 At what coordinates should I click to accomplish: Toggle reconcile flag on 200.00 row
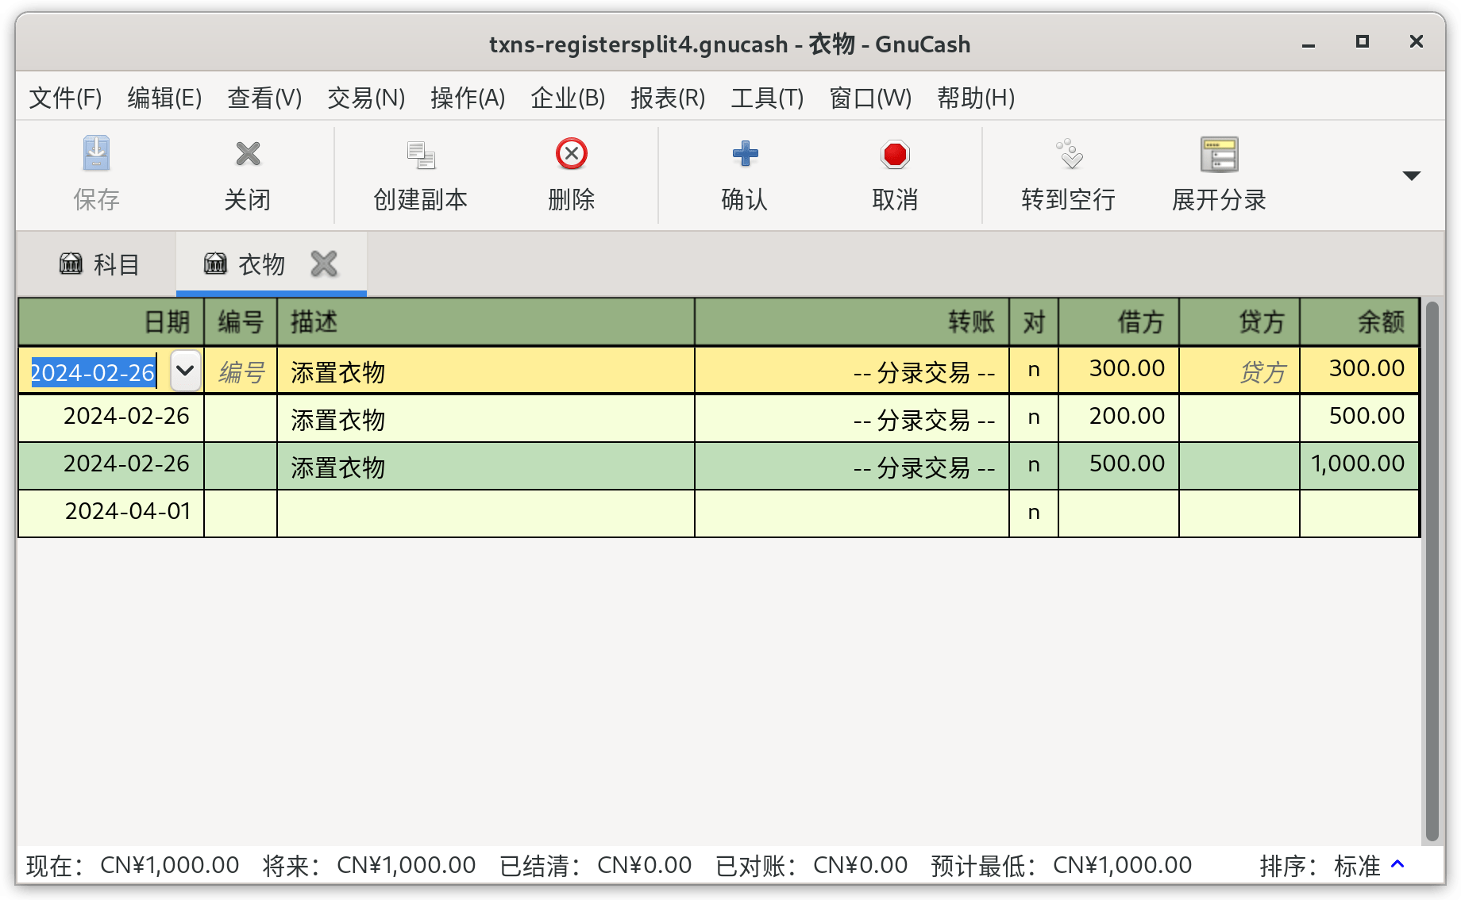pos(1033,417)
